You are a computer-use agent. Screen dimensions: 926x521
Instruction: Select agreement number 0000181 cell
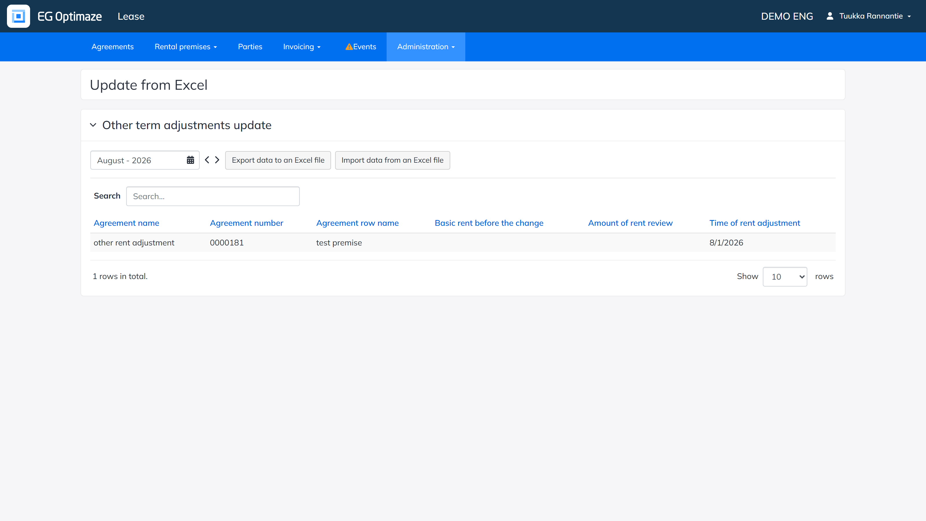click(227, 243)
